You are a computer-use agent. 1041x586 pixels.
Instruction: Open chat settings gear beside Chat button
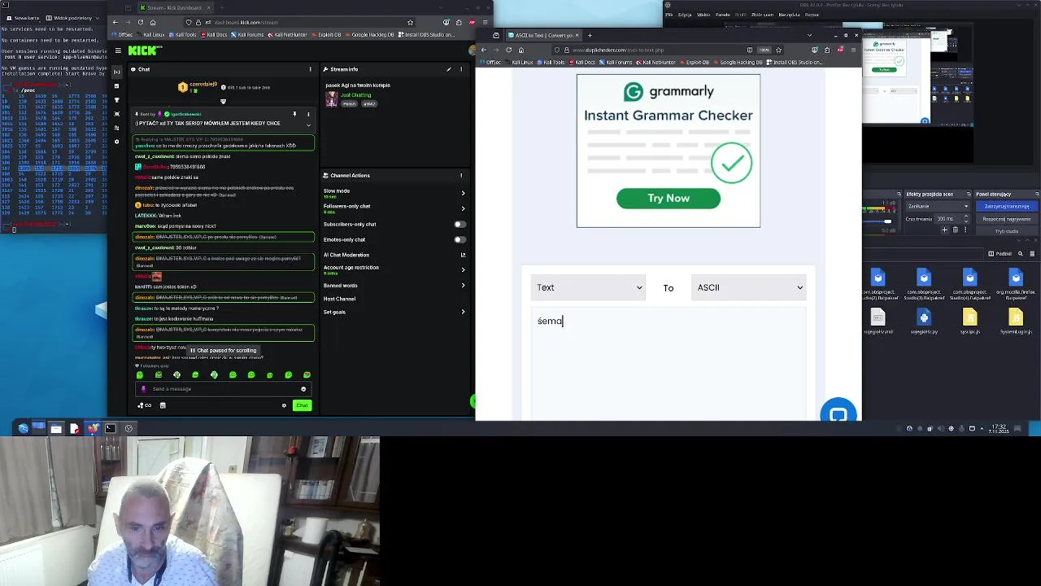[284, 405]
